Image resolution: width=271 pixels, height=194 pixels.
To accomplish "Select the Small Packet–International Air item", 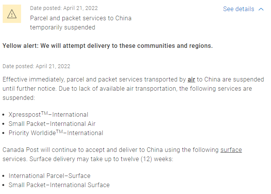I will tap(52, 124).
